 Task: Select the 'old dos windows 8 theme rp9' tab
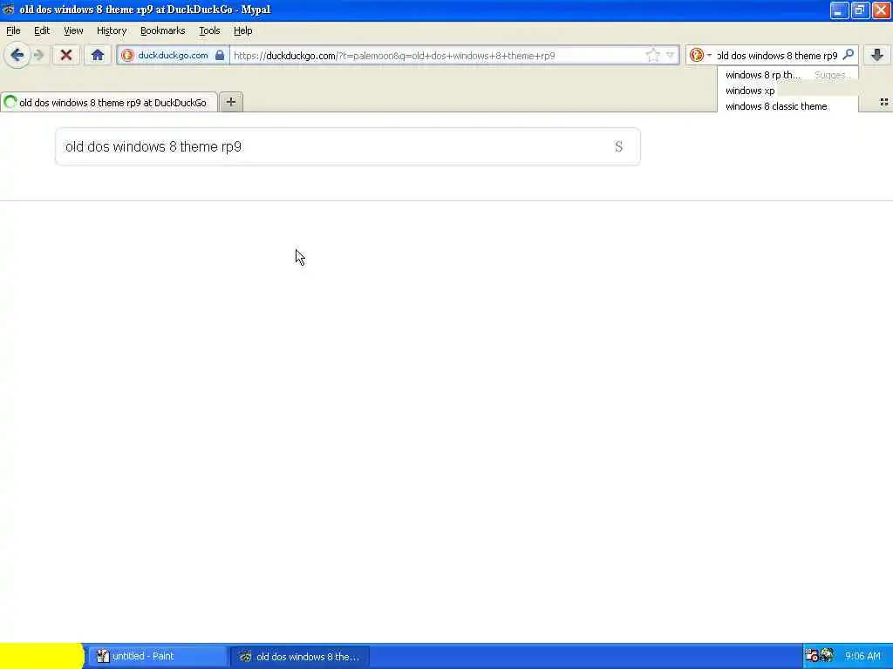(x=109, y=103)
